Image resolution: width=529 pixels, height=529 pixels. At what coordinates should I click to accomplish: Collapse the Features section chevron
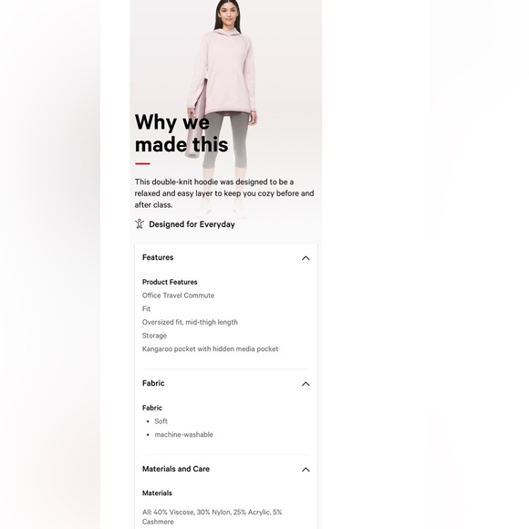pyautogui.click(x=306, y=258)
